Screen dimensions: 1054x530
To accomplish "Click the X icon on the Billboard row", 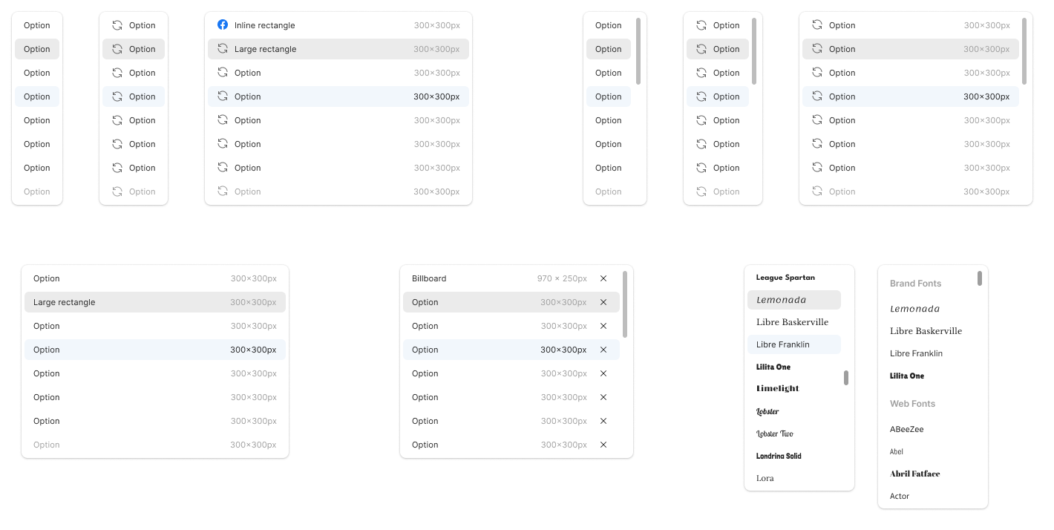I will (603, 278).
